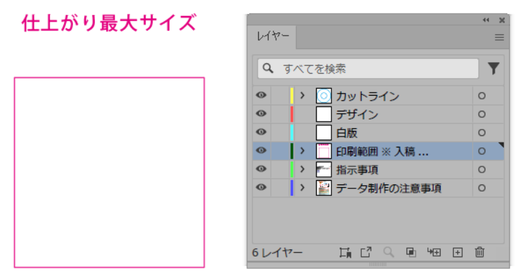The height and width of the screenshot is (273, 524).
Task: Select the 印刷範囲 ※ 入稿 layer name
Action: pos(382,151)
